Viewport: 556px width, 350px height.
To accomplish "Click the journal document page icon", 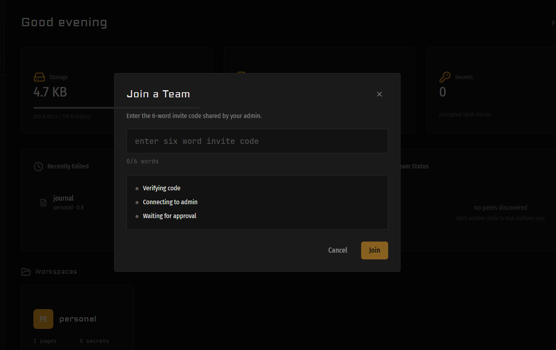I will pyautogui.click(x=43, y=202).
